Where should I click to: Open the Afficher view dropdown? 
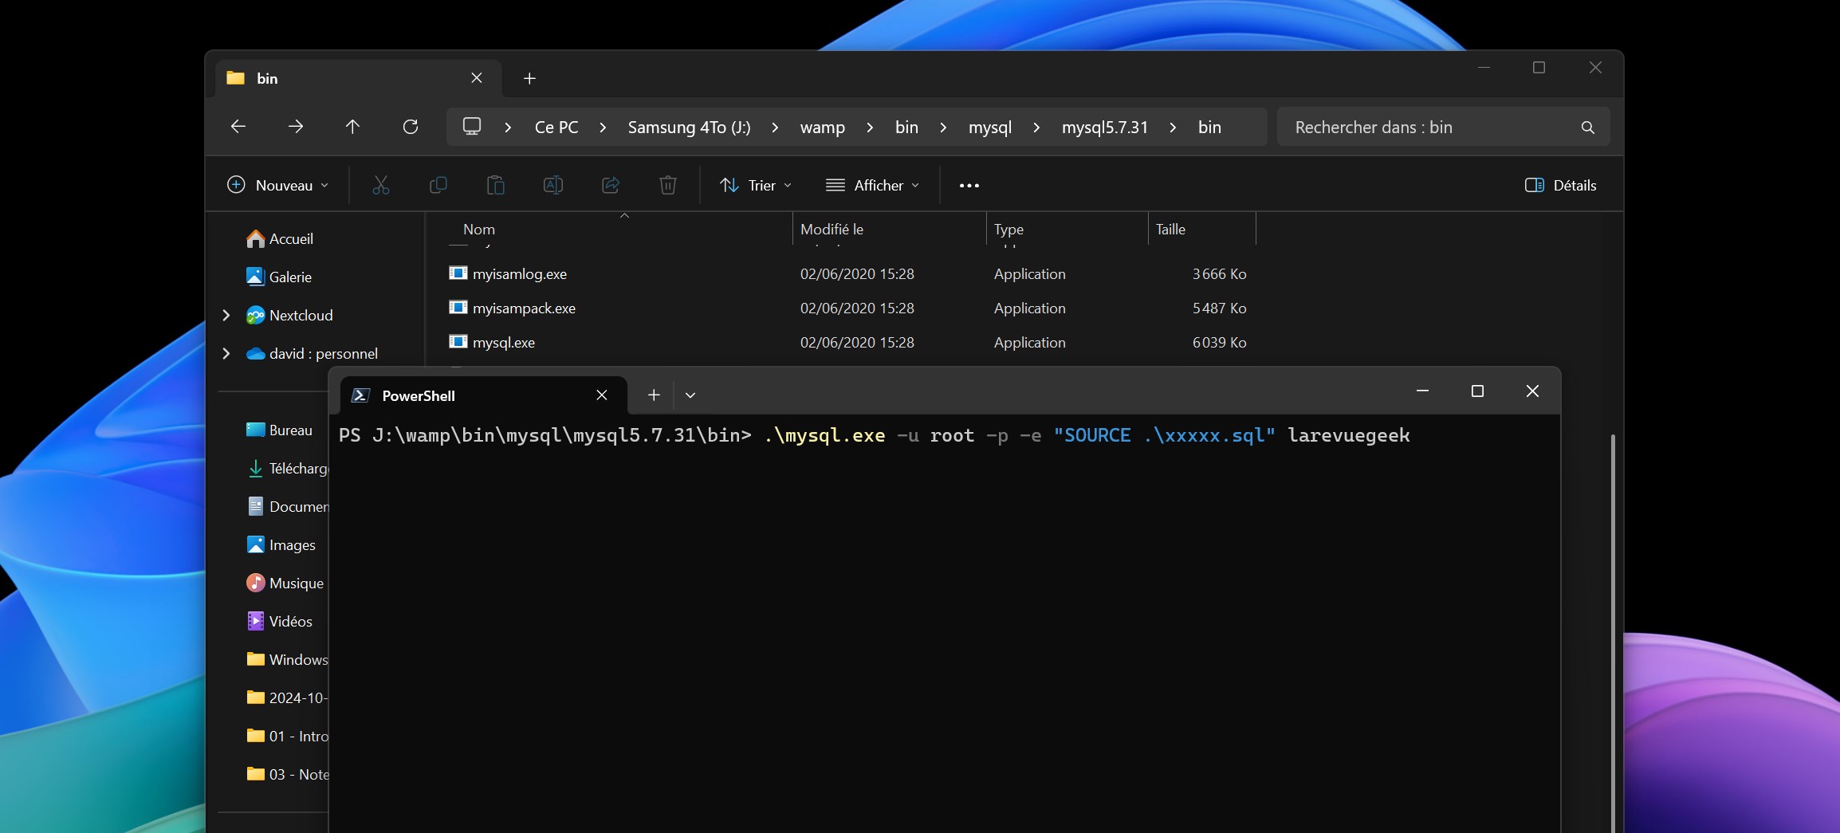(872, 185)
